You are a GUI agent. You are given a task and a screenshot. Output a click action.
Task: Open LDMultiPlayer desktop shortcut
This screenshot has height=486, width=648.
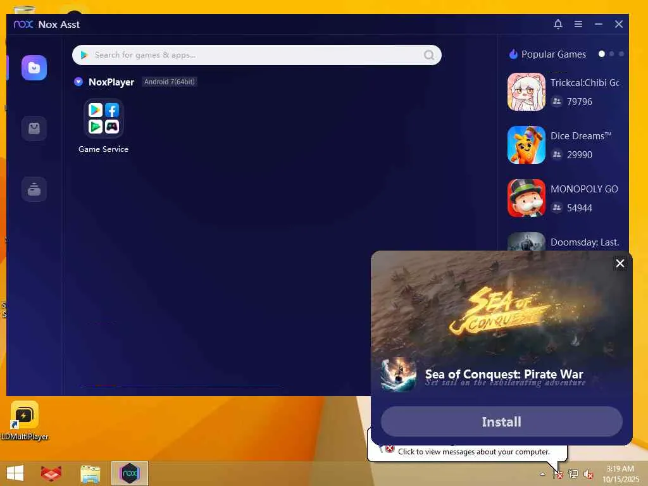click(x=25, y=421)
